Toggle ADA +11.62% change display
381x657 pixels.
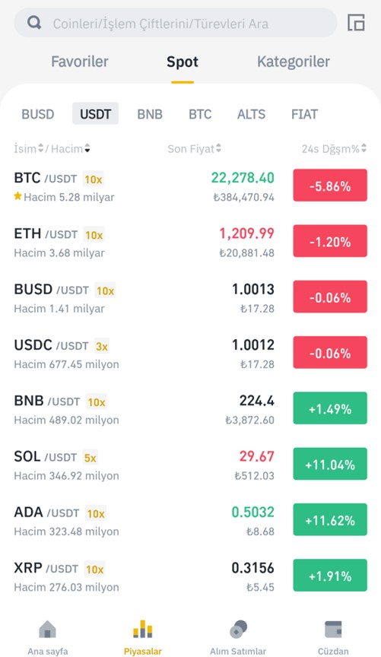click(x=330, y=519)
